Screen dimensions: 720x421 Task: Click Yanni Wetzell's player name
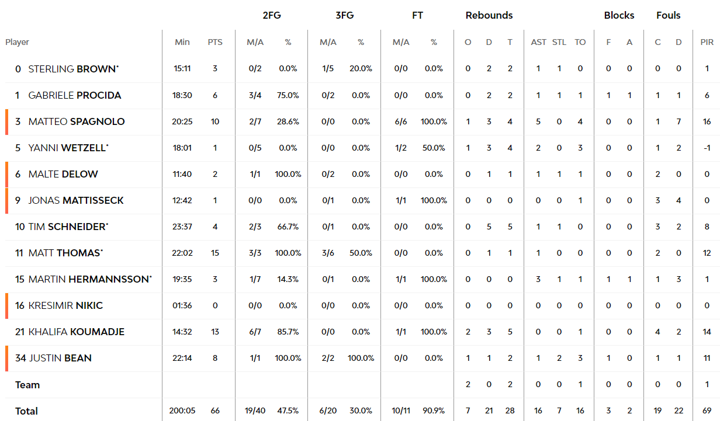tap(68, 148)
